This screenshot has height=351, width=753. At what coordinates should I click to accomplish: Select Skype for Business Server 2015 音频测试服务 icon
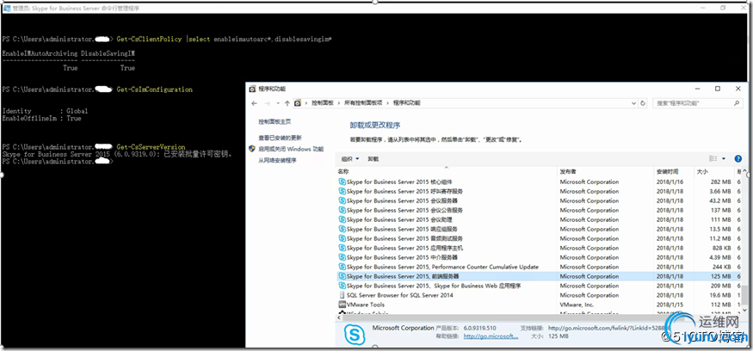pyautogui.click(x=342, y=238)
